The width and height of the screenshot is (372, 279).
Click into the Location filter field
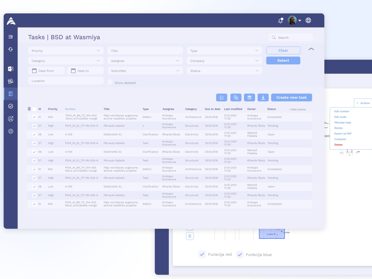[66, 81]
